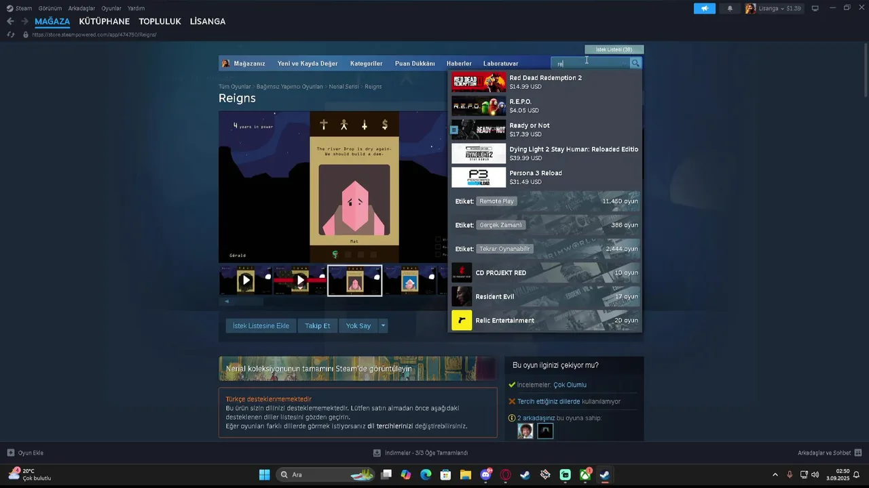The height and width of the screenshot is (488, 869).
Task: Open Steam notifications bell
Action: (x=730, y=8)
